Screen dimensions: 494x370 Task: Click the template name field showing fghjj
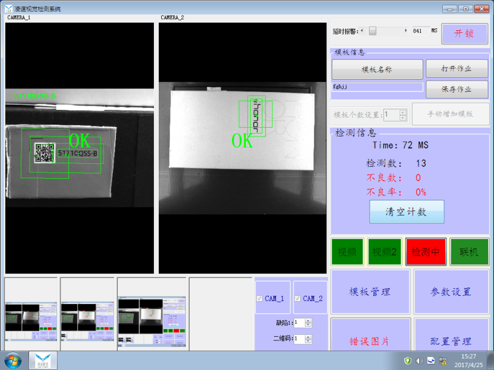pyautogui.click(x=377, y=87)
